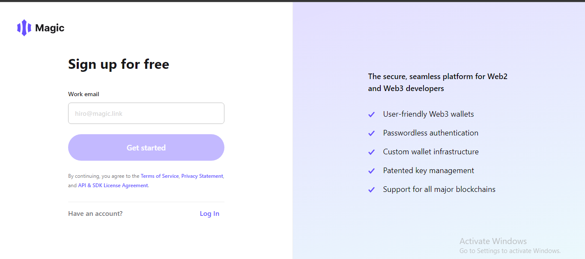
Task: Click the Sign up for free heading
Action: [119, 64]
